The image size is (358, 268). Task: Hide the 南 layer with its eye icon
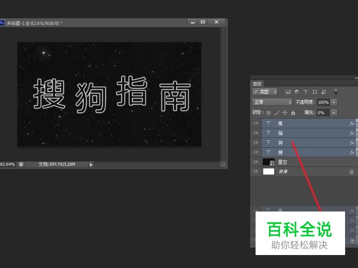[256, 123]
